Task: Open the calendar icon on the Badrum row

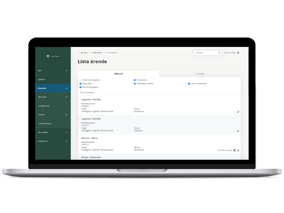Action: coord(234,150)
